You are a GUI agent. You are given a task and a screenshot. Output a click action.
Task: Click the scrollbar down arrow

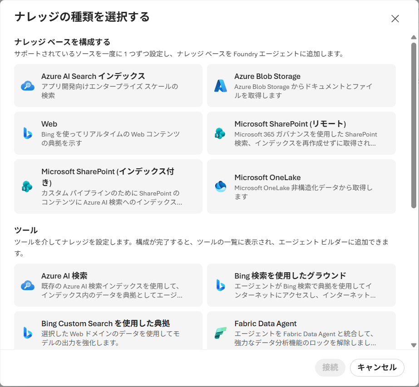click(x=414, y=345)
